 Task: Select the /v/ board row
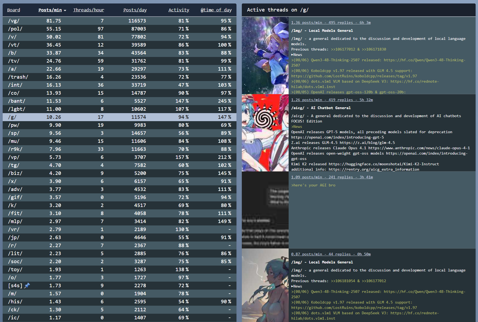pyautogui.click(x=120, y=37)
